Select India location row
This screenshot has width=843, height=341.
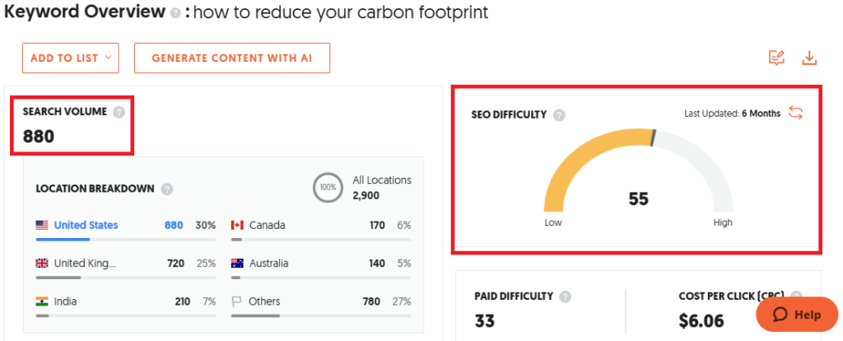coord(65,301)
